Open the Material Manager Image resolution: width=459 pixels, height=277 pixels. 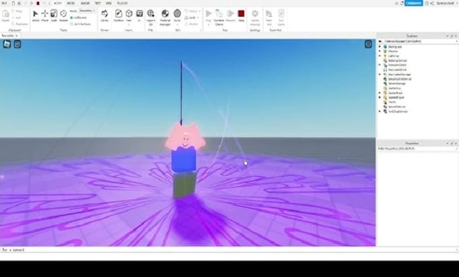[165, 17]
